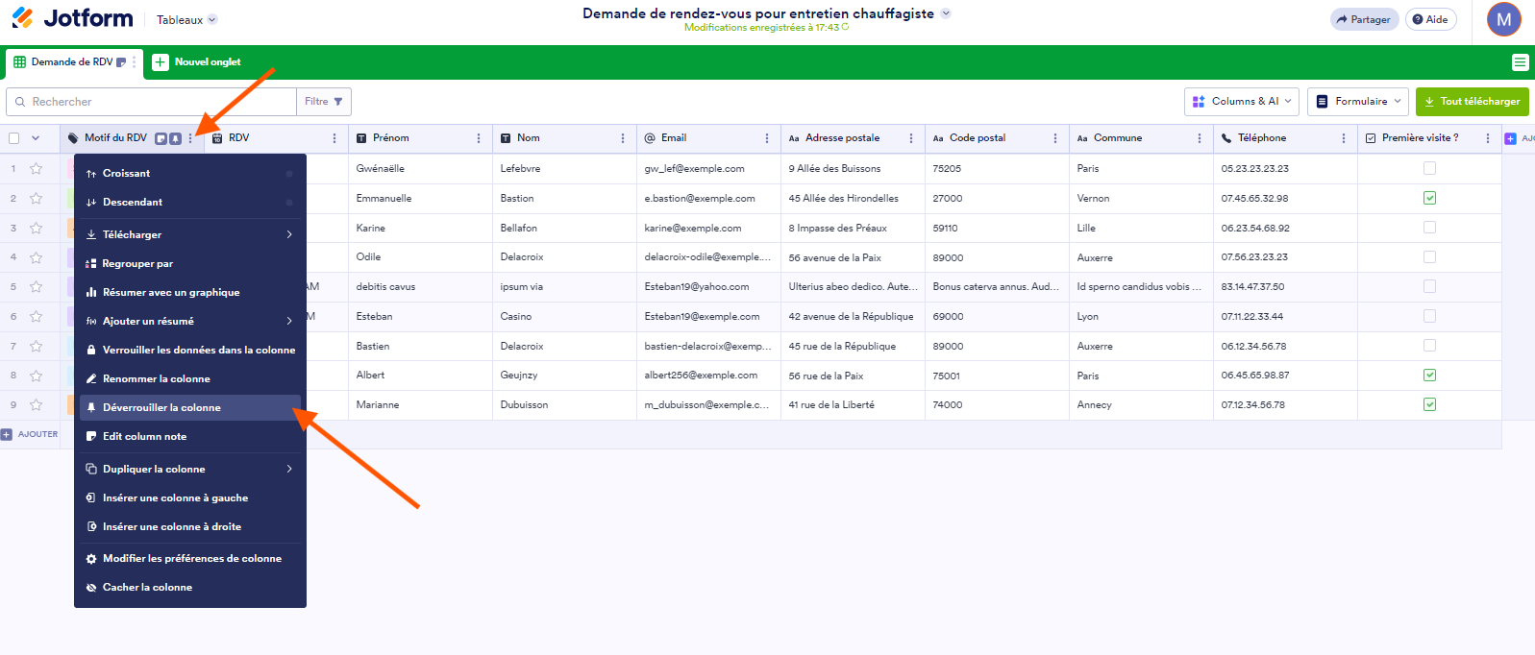The height and width of the screenshot is (655, 1535).
Task: Check Première visite for Gwénaëlle Lefebvre
Action: click(1429, 168)
